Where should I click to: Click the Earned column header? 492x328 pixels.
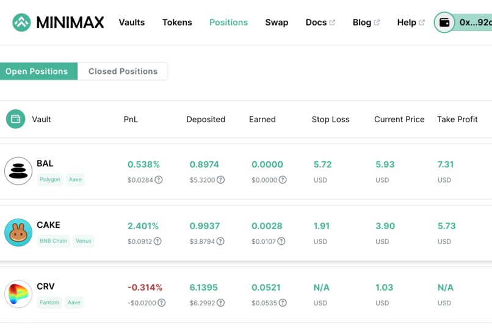tap(262, 119)
